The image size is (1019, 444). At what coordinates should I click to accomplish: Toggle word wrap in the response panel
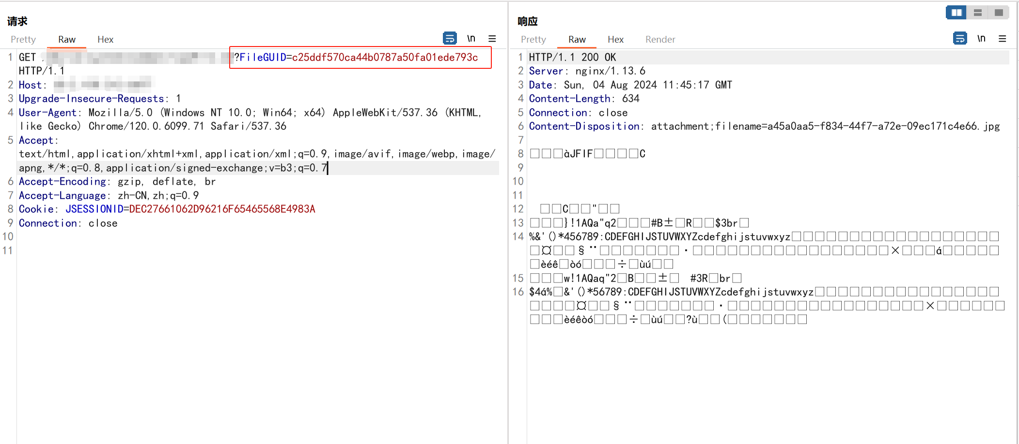click(959, 38)
